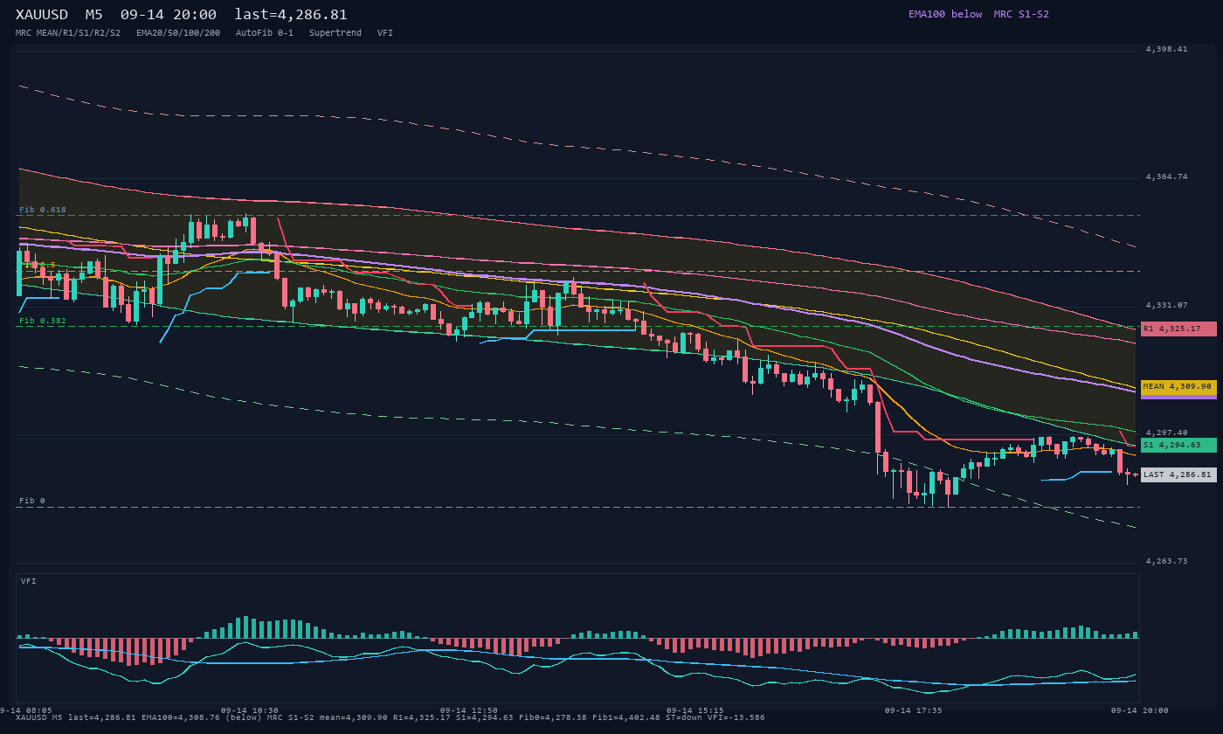
Task: Click the Fib 0.618 level label
Action: 43,210
